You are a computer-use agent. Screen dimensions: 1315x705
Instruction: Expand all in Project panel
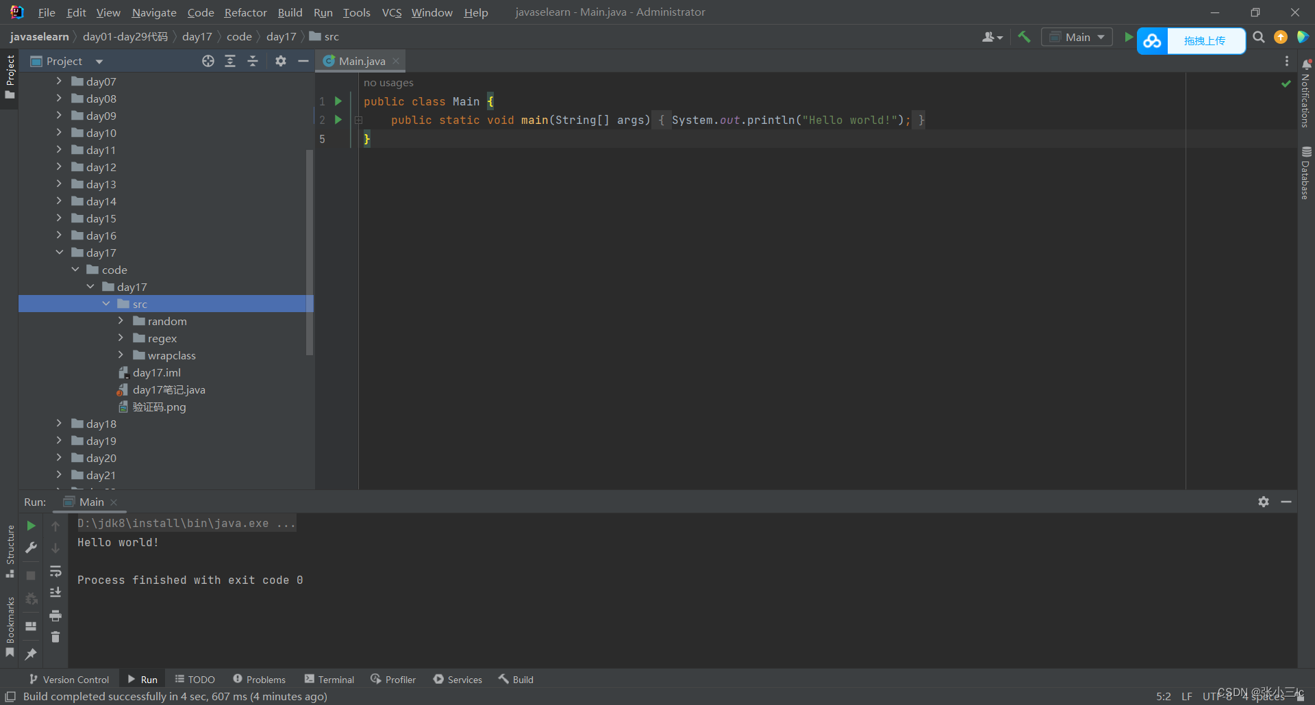230,61
